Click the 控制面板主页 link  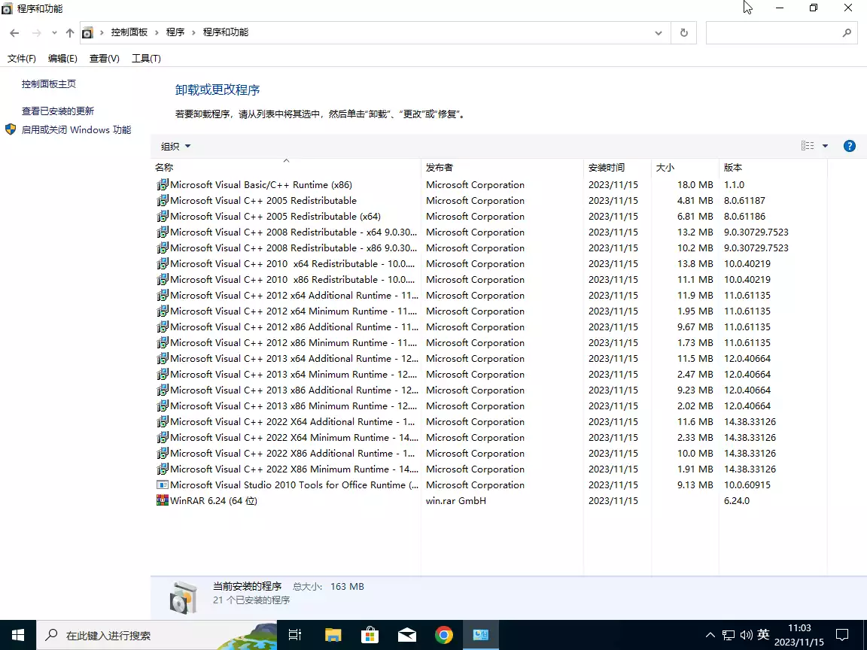(49, 84)
